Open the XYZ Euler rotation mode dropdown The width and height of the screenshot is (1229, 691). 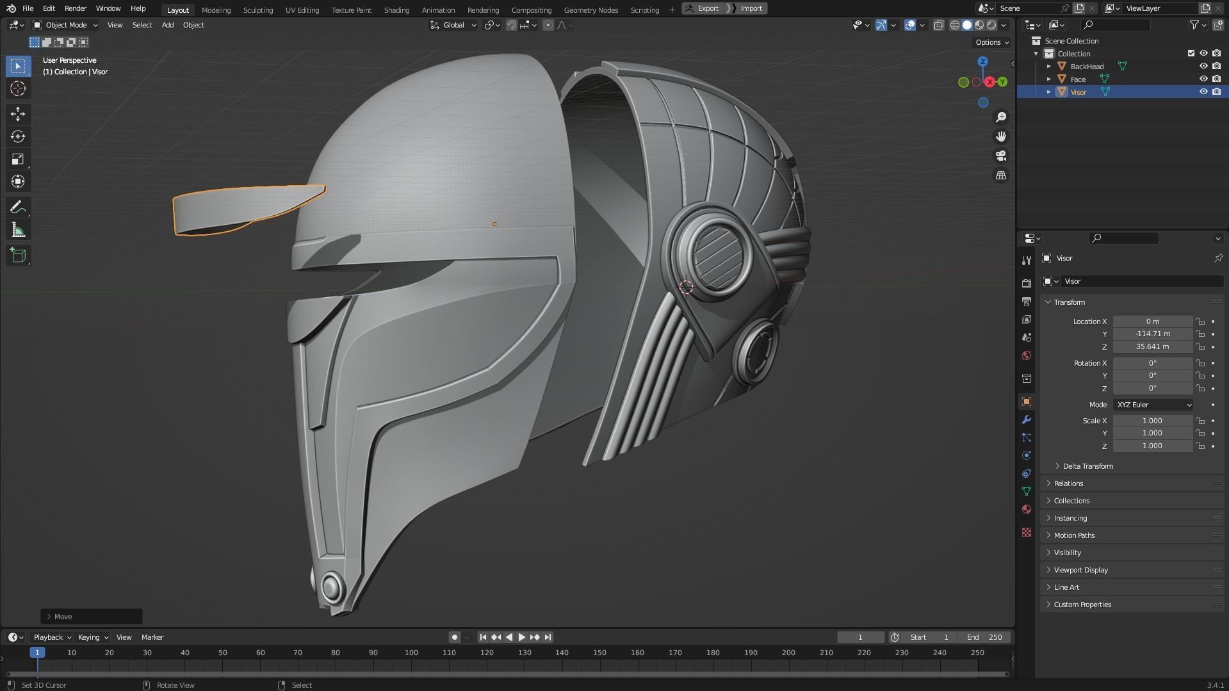(1153, 405)
